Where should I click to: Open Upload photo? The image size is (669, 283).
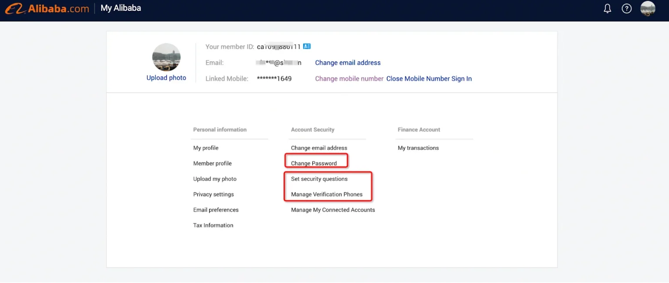[166, 77]
